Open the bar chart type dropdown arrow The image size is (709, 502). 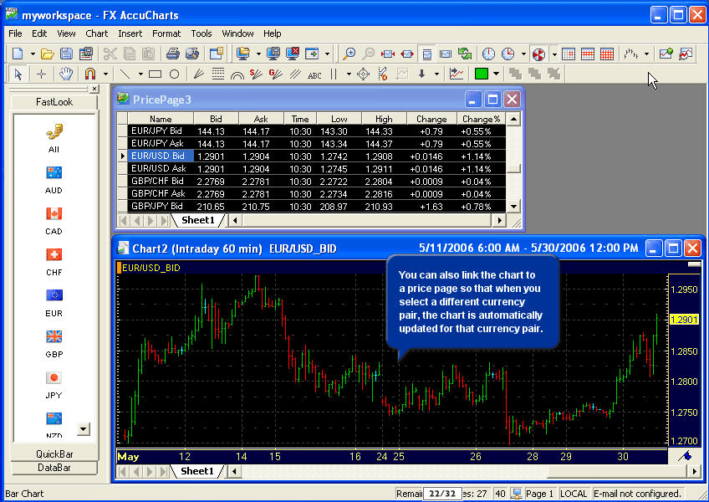pyautogui.click(x=646, y=54)
